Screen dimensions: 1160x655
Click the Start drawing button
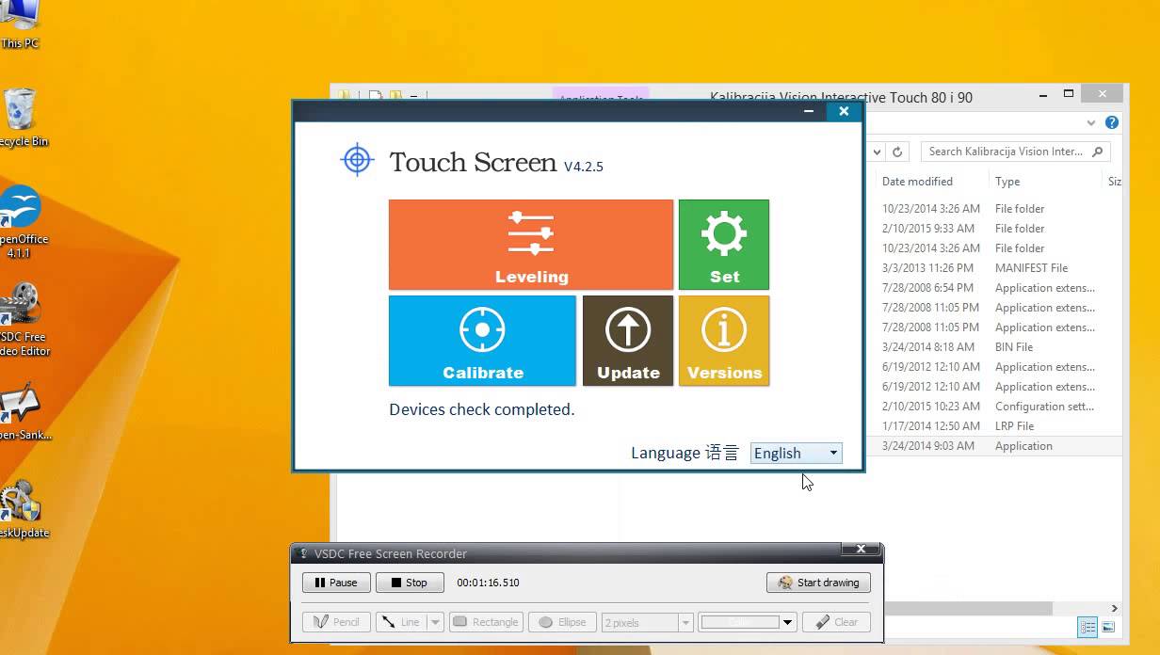pos(818,583)
